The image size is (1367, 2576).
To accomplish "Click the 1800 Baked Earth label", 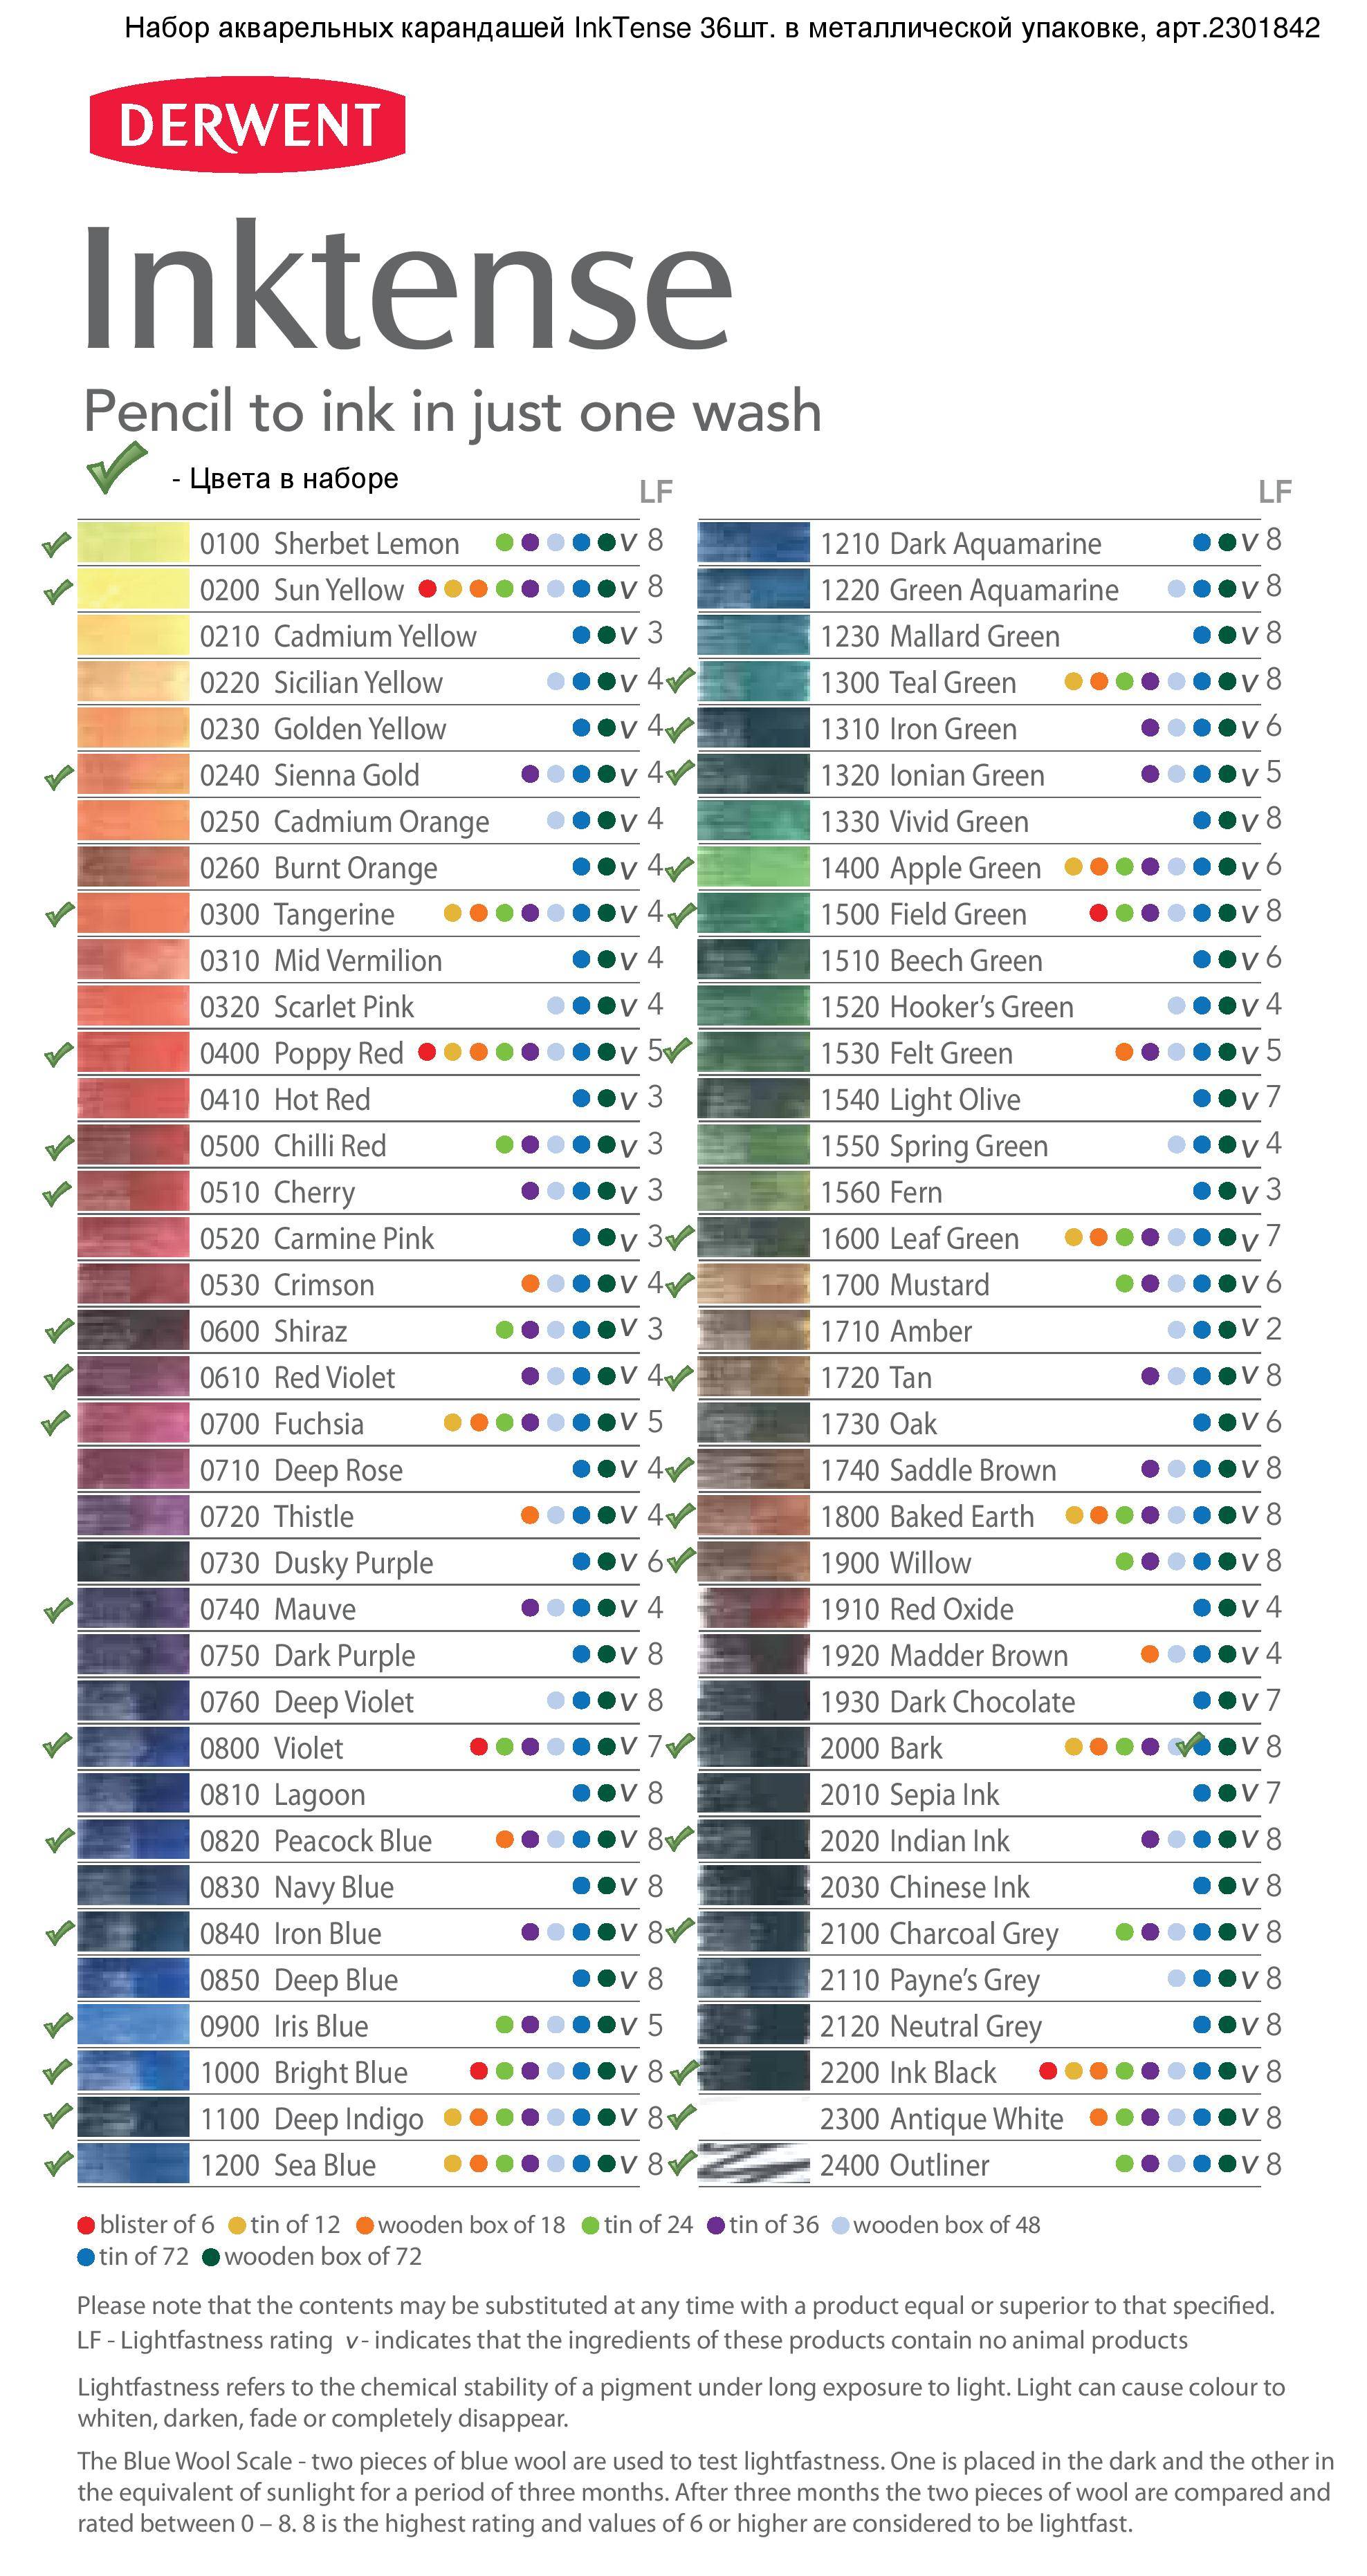I will click(x=927, y=1516).
